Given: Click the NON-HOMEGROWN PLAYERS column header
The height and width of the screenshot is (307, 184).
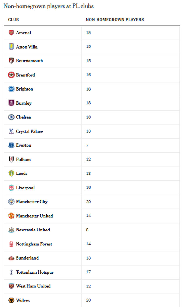Looking at the screenshot, I should click(115, 20).
